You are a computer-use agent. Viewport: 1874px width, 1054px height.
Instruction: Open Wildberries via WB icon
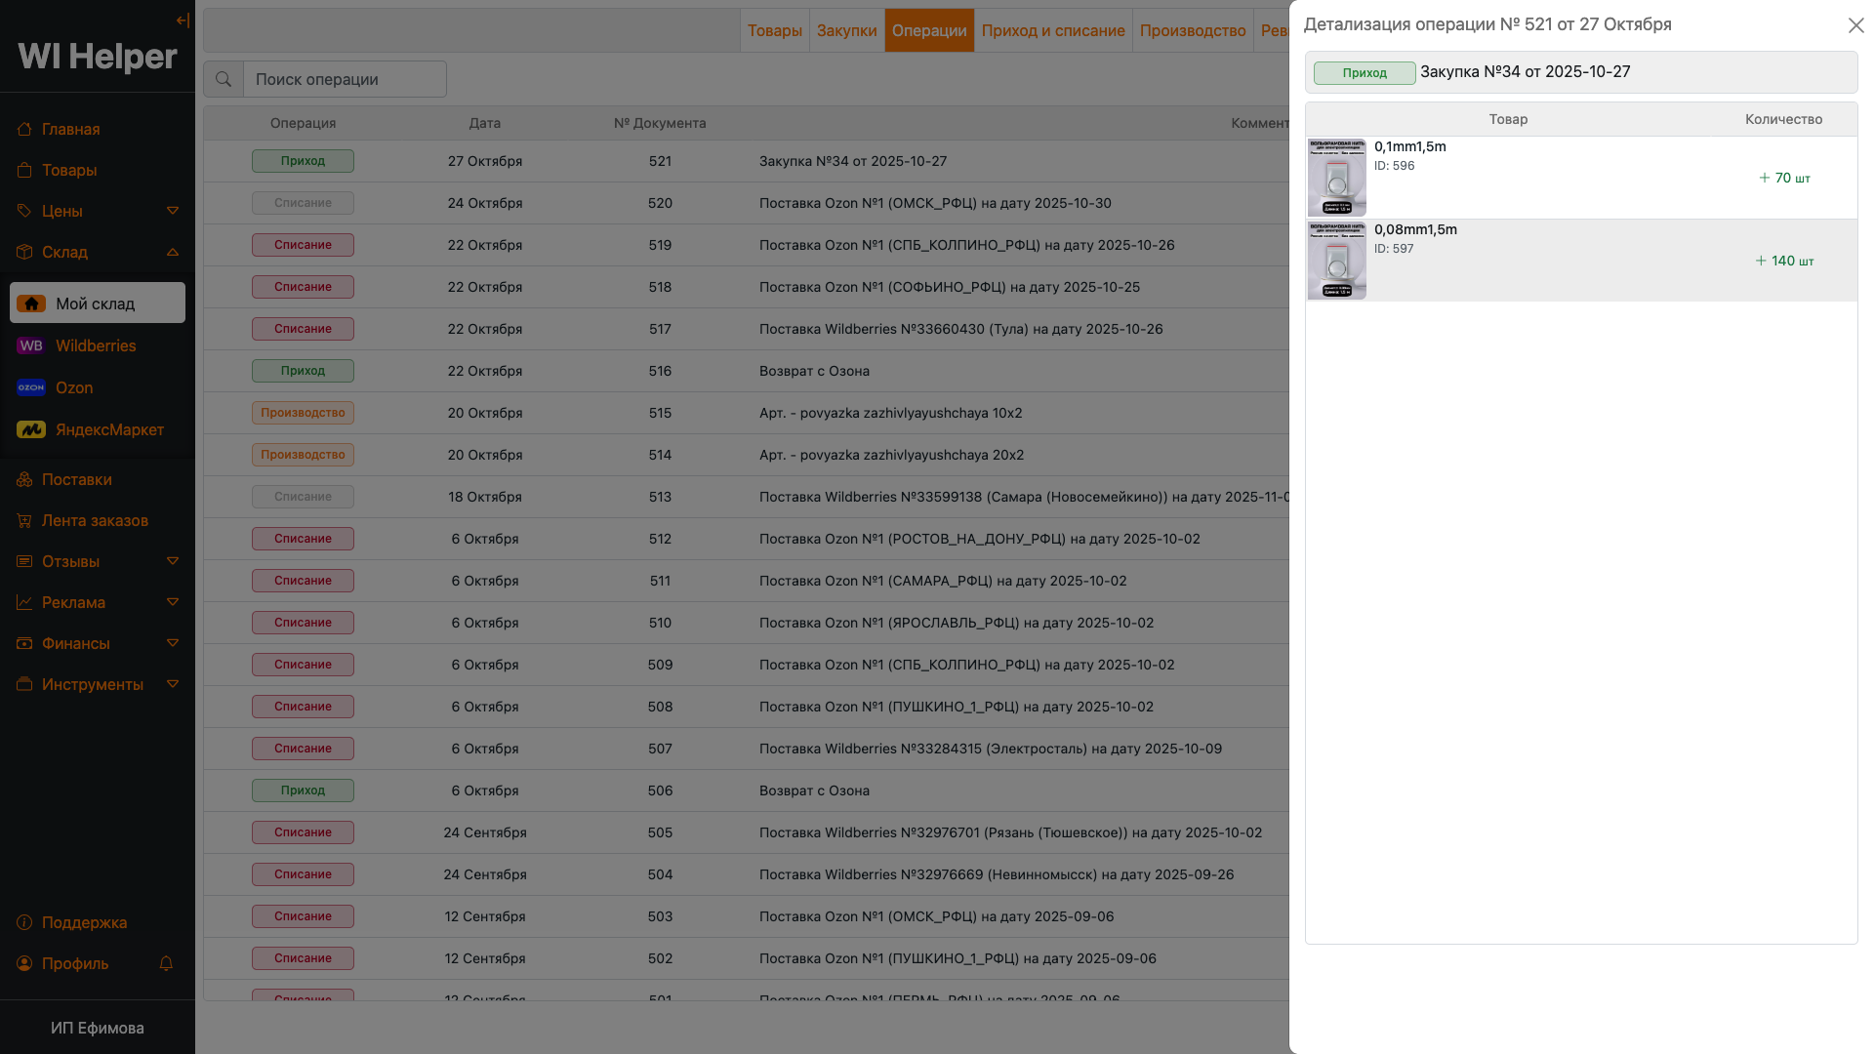[31, 345]
